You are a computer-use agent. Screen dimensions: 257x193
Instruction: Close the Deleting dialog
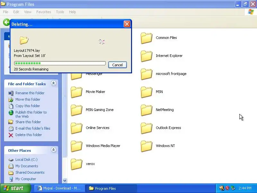coord(127,24)
